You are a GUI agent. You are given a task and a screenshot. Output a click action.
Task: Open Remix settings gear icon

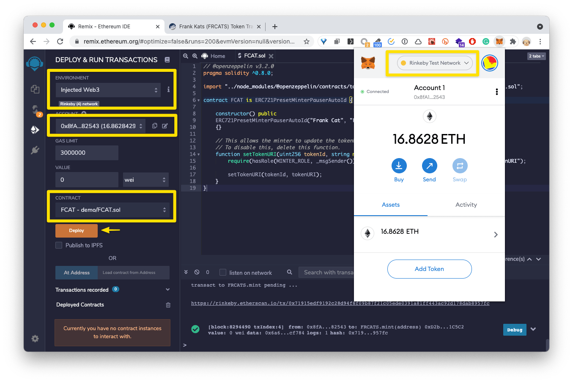pos(35,338)
